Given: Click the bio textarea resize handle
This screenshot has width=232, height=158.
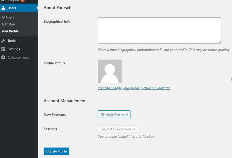Looking at the screenshot, I should (x=220, y=42).
